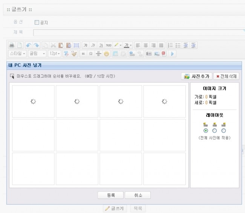The height and width of the screenshot is (213, 245).
Task: Insert smiley emoticon
Action: pos(106,54)
